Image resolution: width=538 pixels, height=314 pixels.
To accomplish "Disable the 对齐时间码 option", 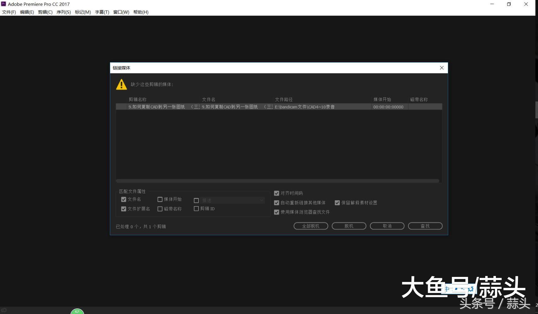I will click(277, 193).
